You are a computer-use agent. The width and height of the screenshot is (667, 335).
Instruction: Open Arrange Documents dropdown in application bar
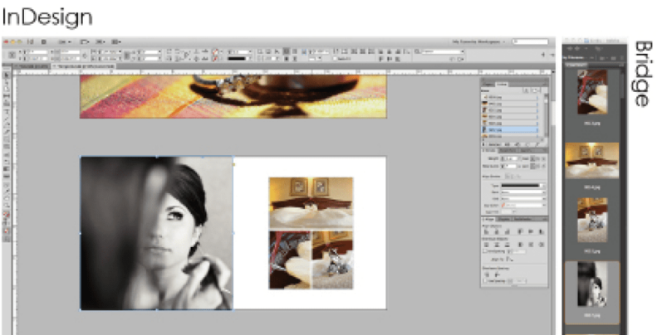116,41
